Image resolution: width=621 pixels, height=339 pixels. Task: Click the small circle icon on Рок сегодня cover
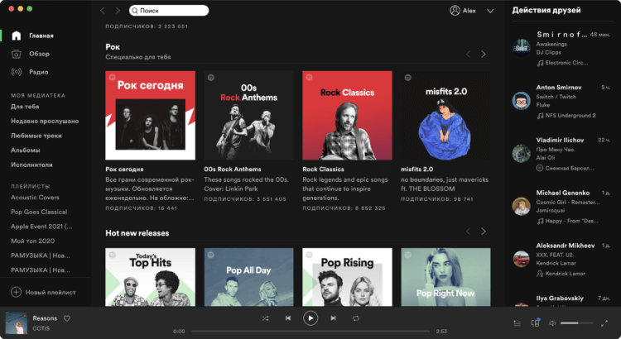(113, 78)
